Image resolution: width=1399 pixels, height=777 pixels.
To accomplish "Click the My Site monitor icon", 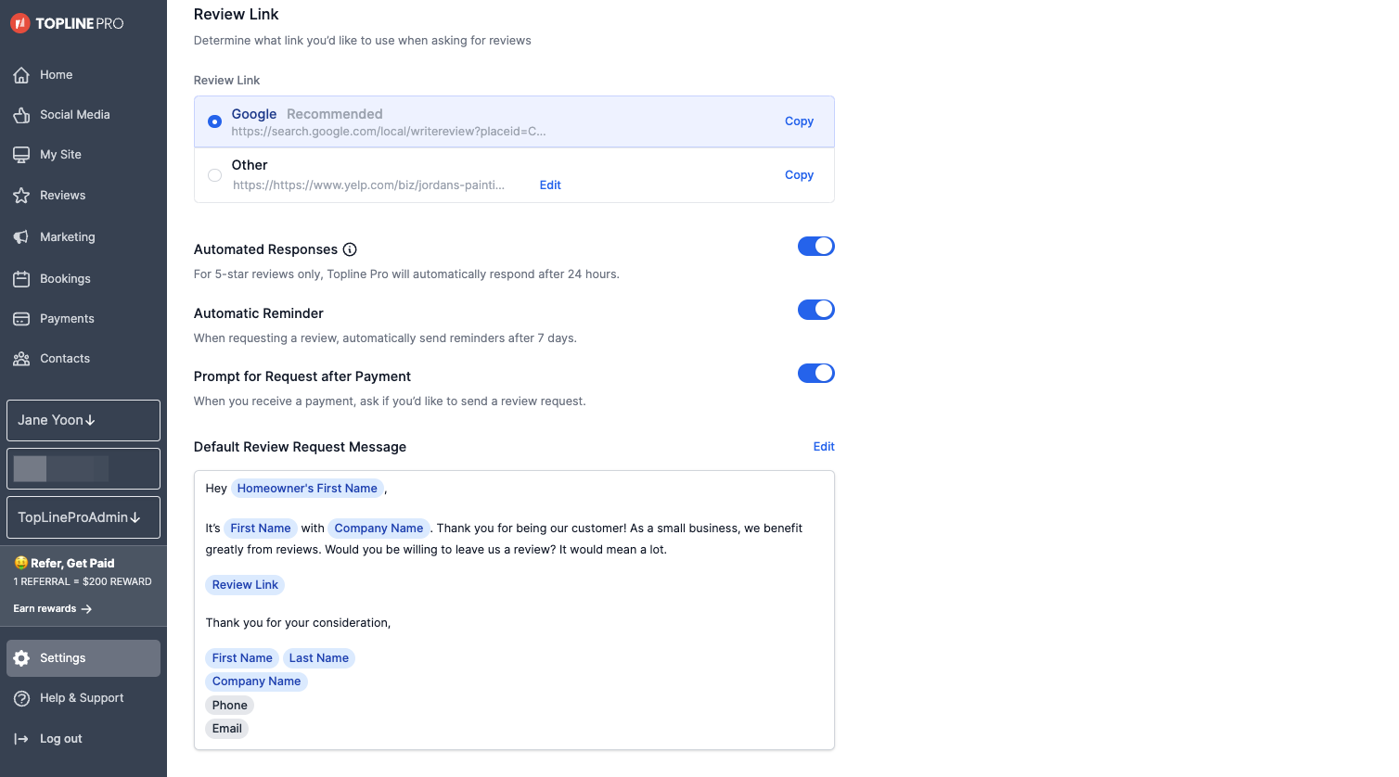I will [x=21, y=155].
